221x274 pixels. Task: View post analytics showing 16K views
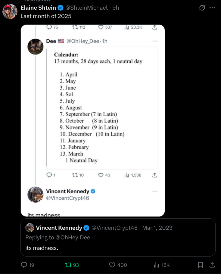[x=157, y=265]
